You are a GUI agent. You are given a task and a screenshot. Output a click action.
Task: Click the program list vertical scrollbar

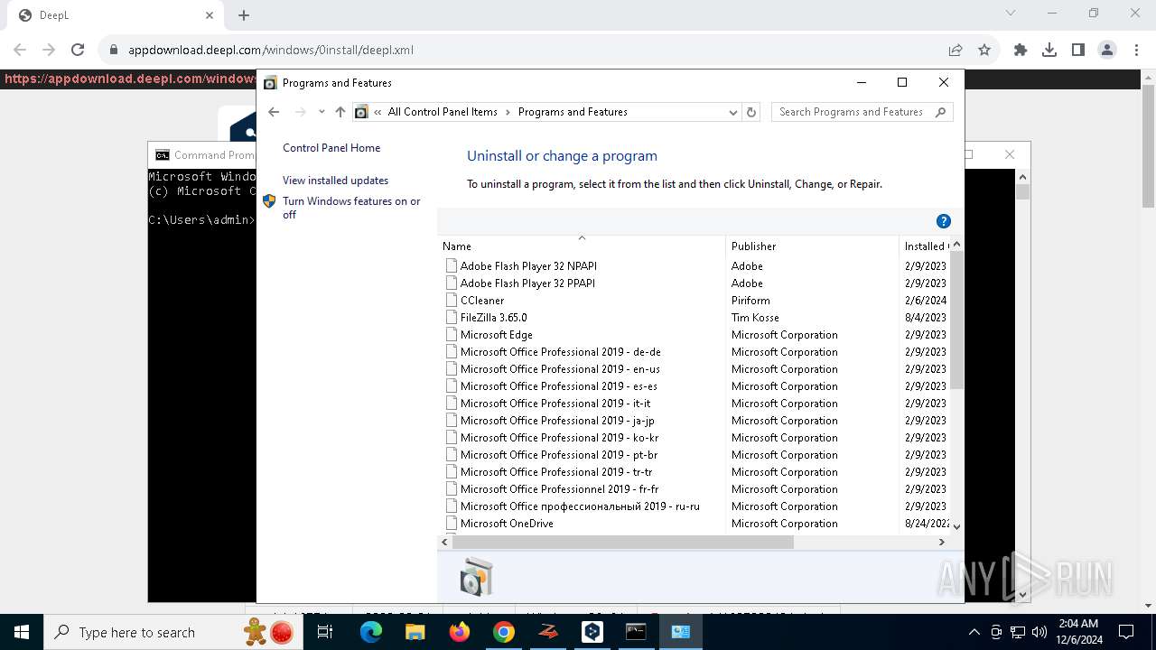[x=956, y=319]
